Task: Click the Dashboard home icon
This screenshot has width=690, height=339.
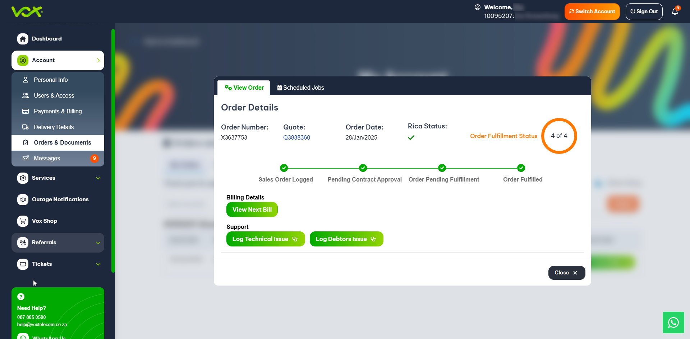Action: coord(23,39)
